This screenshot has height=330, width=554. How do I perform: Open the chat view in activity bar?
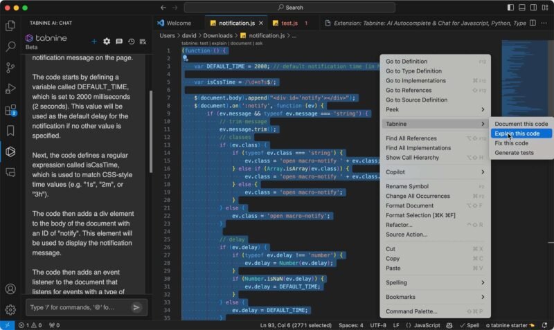click(x=10, y=172)
